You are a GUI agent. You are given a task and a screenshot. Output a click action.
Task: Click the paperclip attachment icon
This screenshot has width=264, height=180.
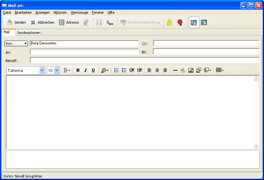86,22
